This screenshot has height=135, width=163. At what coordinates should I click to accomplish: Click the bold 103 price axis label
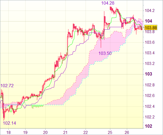click(x=148, y=74)
